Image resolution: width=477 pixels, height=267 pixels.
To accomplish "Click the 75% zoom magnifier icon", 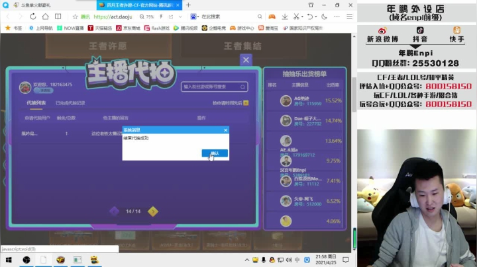I will coord(142,17).
